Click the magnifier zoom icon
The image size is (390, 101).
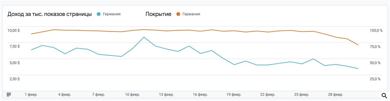[384, 95]
